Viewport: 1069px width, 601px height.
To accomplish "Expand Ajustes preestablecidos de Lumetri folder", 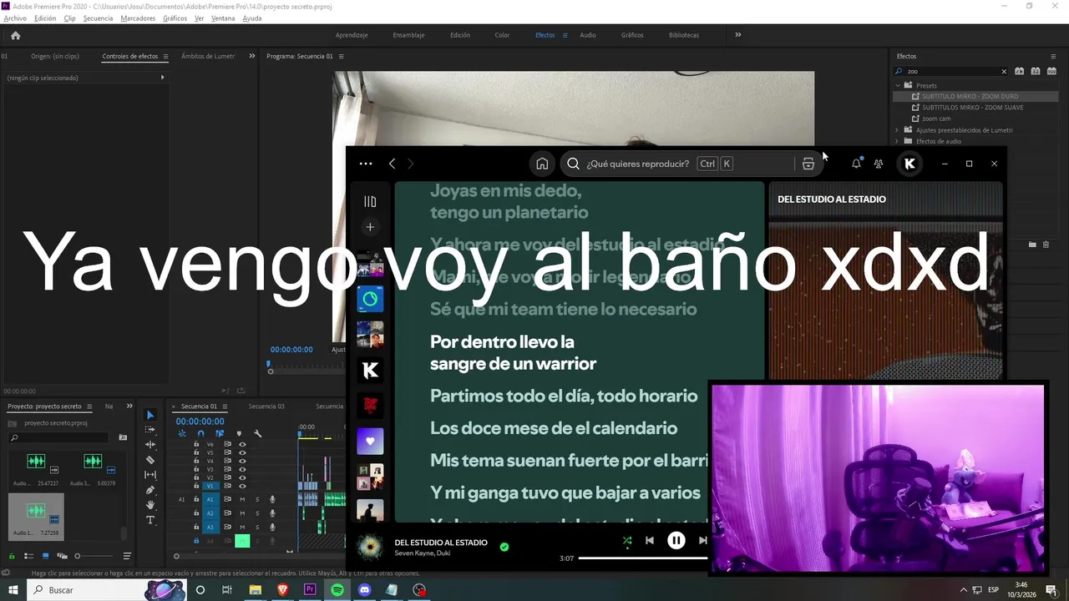I will pos(897,130).
